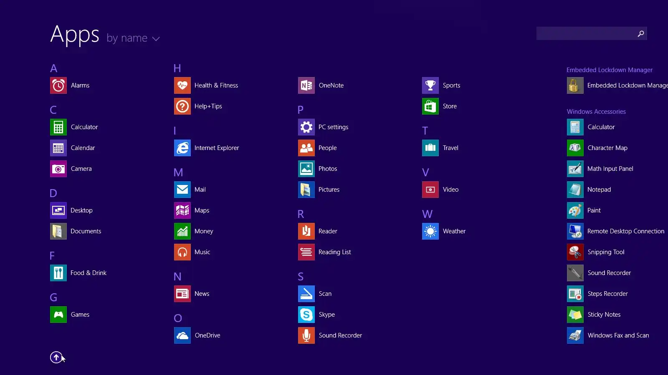Go back to Start with up arrow
668x375 pixels.
pyautogui.click(x=56, y=357)
